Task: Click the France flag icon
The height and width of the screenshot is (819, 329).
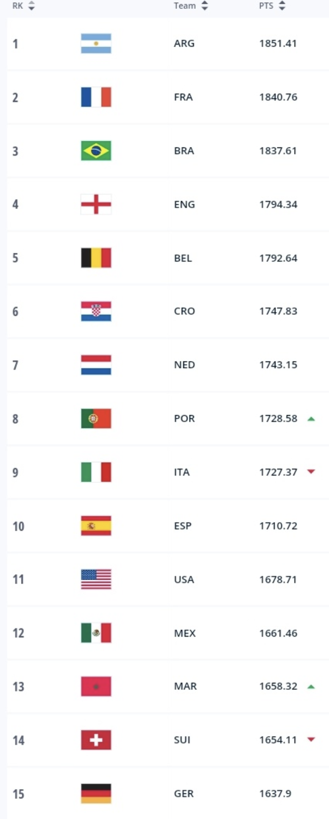Action: point(96,97)
